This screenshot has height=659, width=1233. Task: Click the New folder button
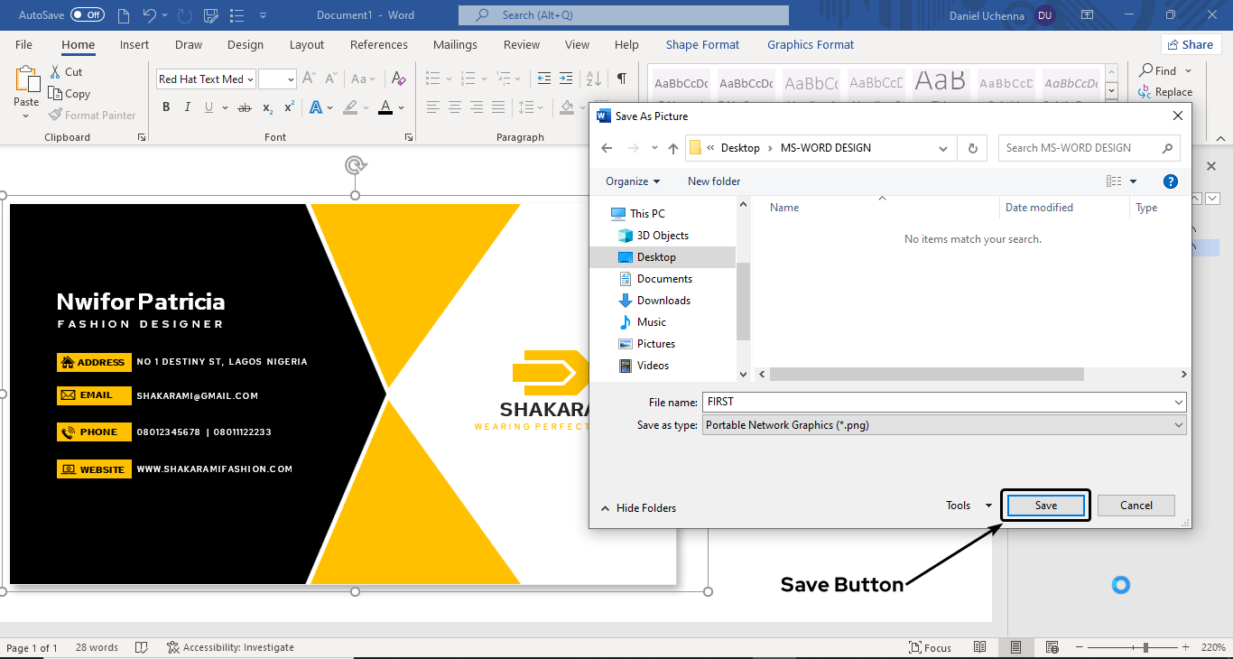[x=713, y=181]
